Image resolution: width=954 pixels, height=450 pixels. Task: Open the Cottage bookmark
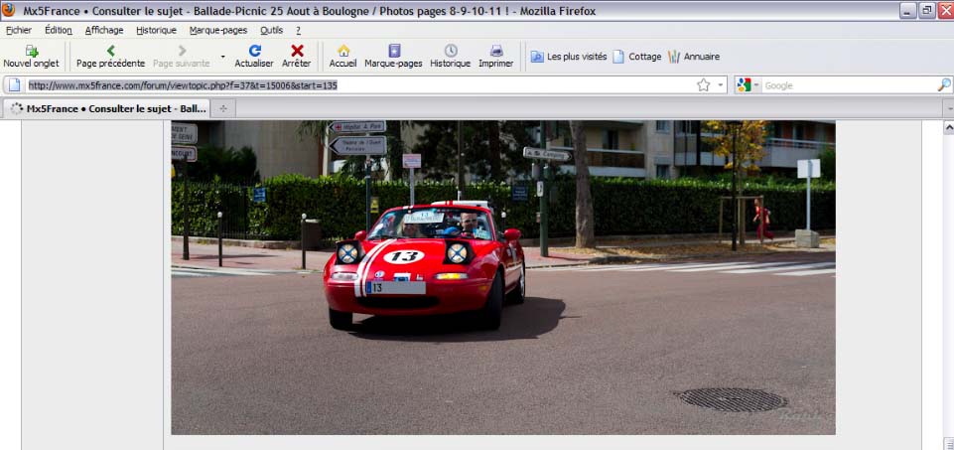click(637, 57)
